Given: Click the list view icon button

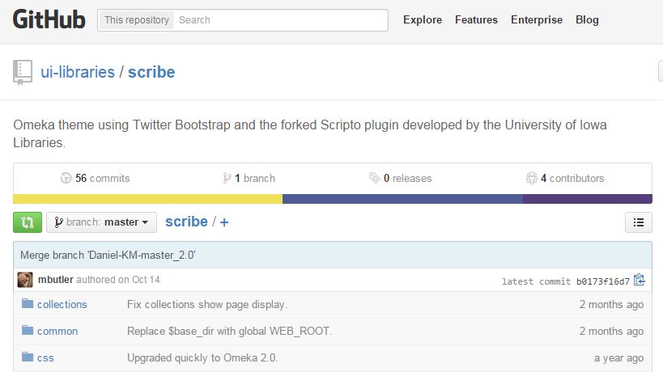Looking at the screenshot, I should point(639,222).
